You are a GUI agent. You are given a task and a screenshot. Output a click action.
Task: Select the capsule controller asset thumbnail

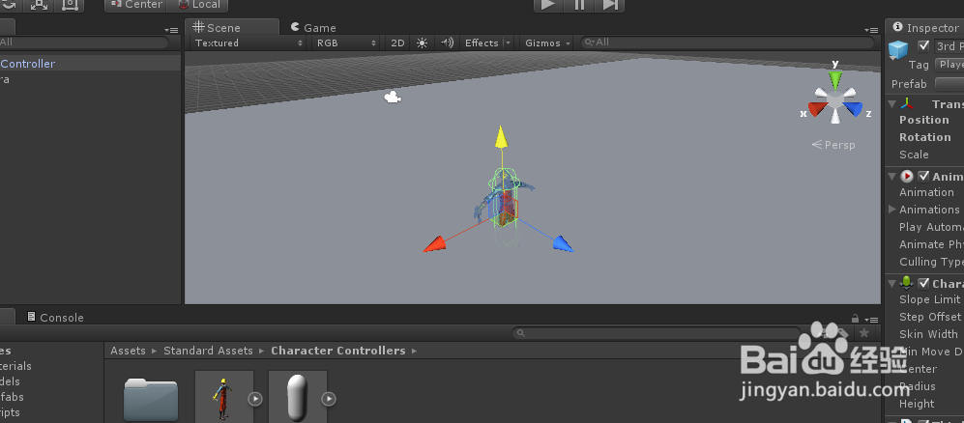[297, 397]
